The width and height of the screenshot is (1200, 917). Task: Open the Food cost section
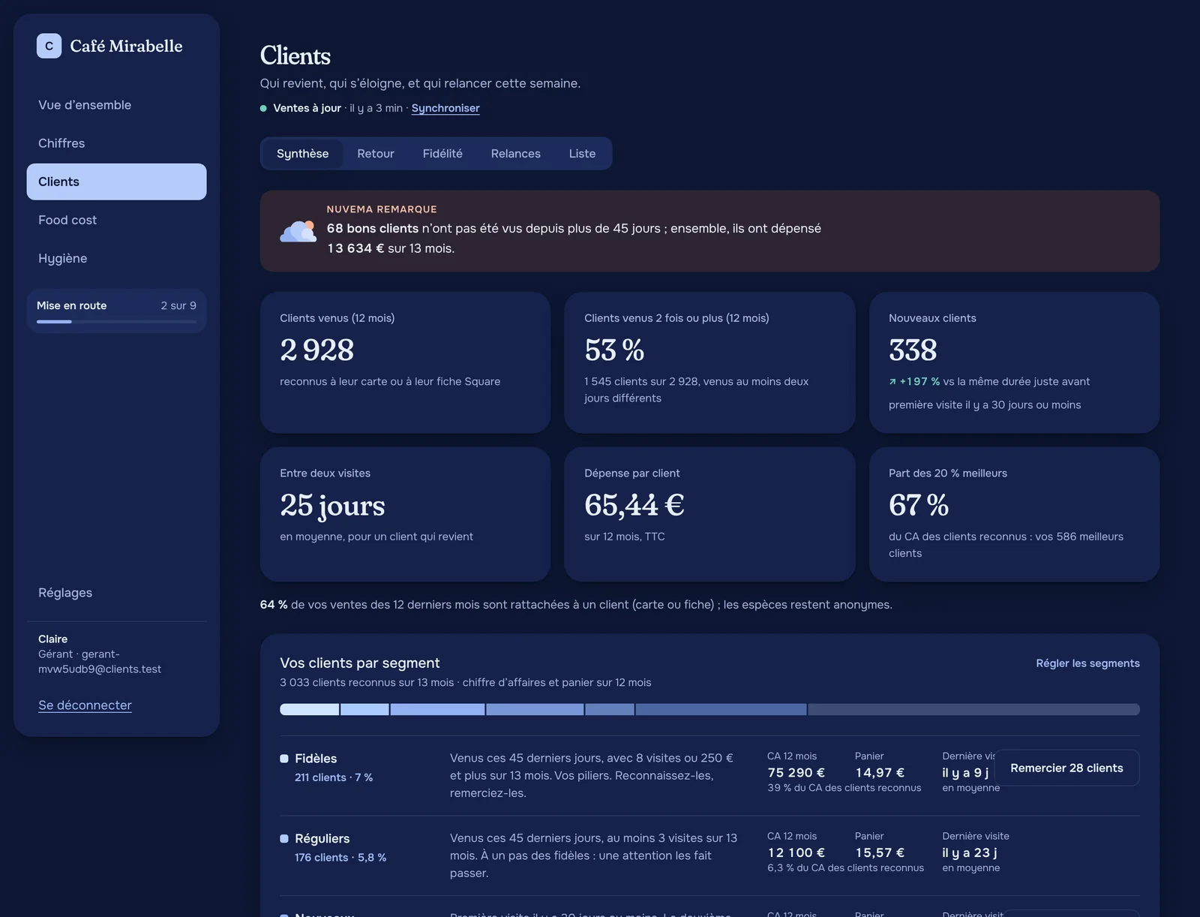(116, 220)
